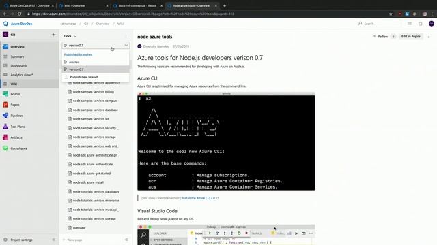Select master branch from list

coord(96,62)
